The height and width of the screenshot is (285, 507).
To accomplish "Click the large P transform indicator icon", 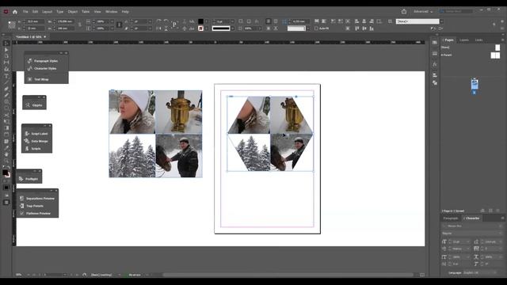I will click(x=174, y=25).
